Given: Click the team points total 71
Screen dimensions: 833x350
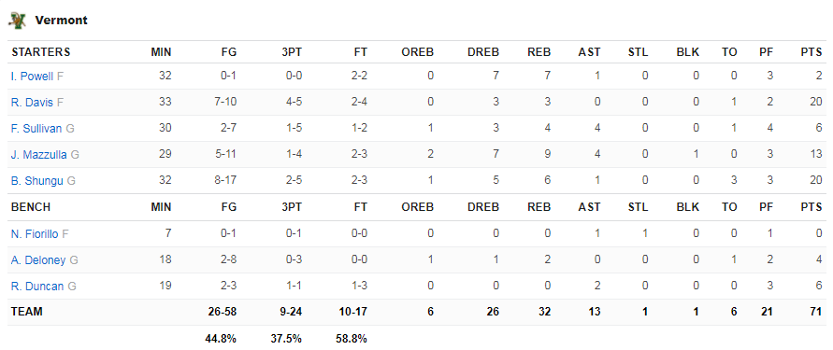Looking at the screenshot, I should [x=816, y=312].
